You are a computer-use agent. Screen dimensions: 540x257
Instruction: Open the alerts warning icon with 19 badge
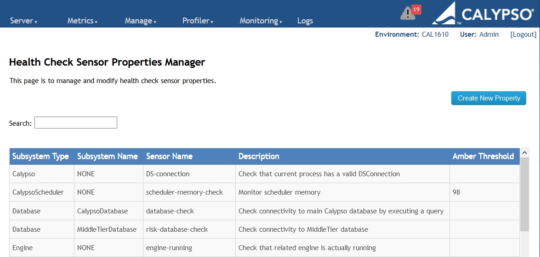tap(410, 12)
